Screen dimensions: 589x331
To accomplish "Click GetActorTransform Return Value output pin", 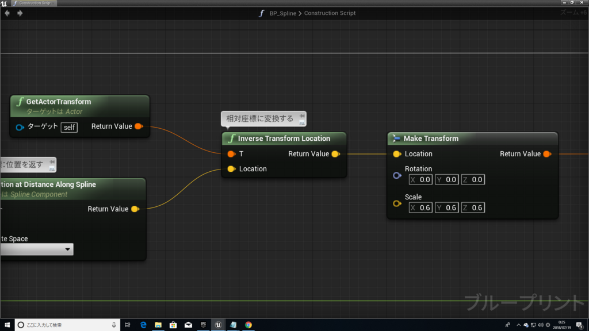I will tap(139, 126).
